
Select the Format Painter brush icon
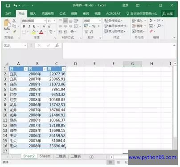14,32
